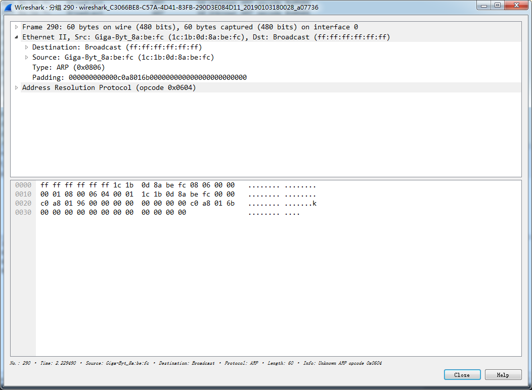532x390 pixels.
Task: Expand the Frame 290 tree row
Action: tap(16, 27)
